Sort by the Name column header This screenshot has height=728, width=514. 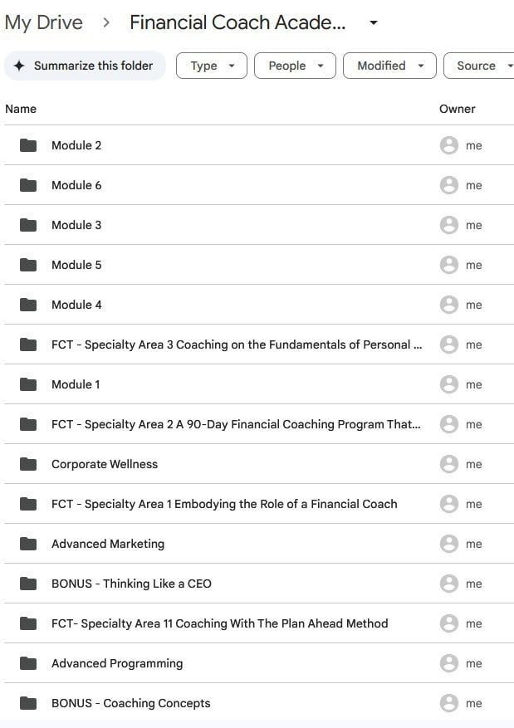click(21, 109)
